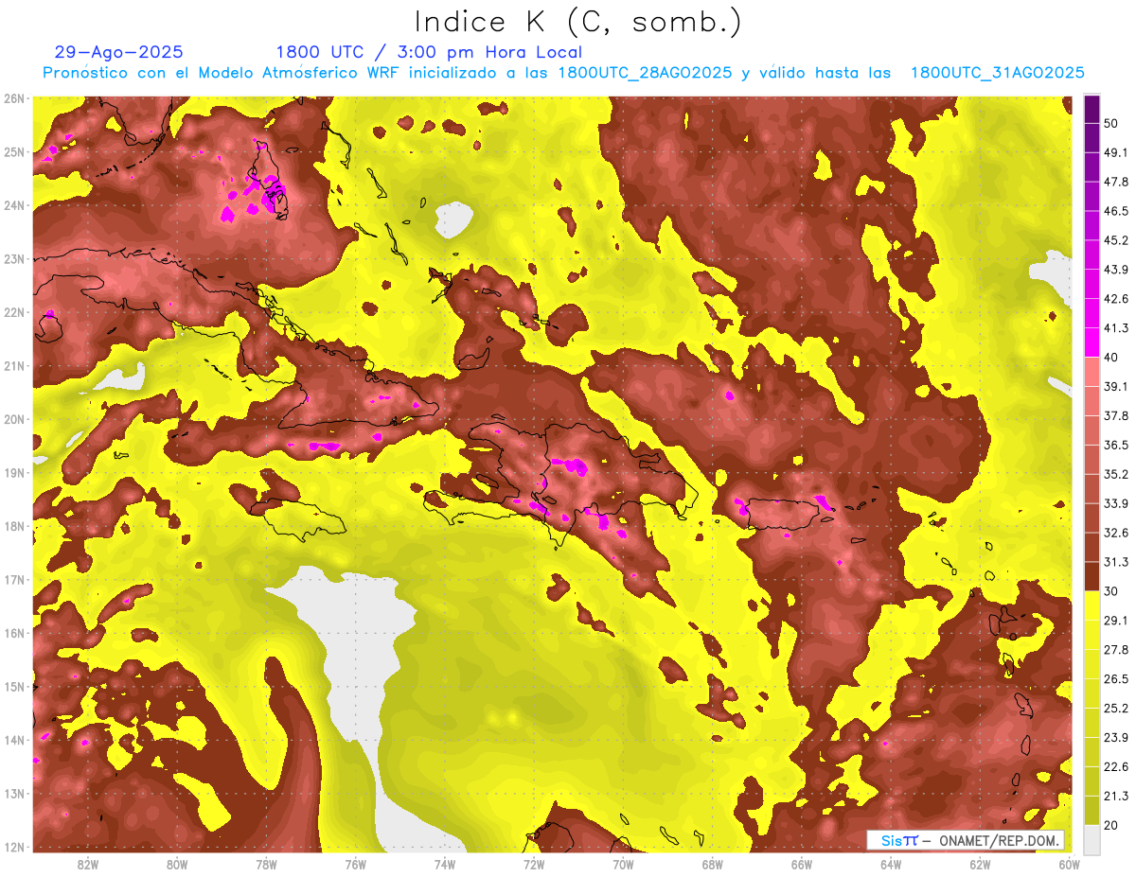Click the 21.3 value on color scale
This screenshot has width=1136, height=877.
(1115, 796)
